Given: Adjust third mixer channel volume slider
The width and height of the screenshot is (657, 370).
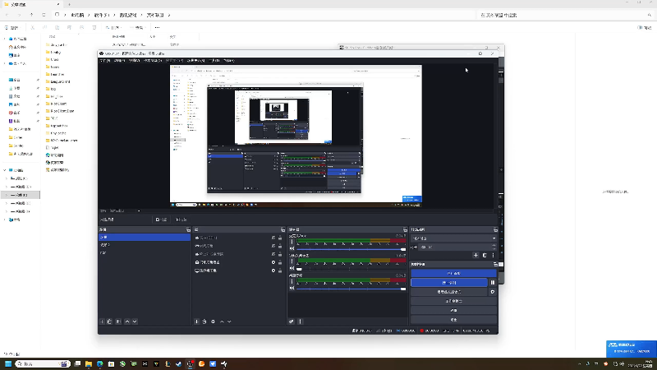Looking at the screenshot, I should 351,289.
